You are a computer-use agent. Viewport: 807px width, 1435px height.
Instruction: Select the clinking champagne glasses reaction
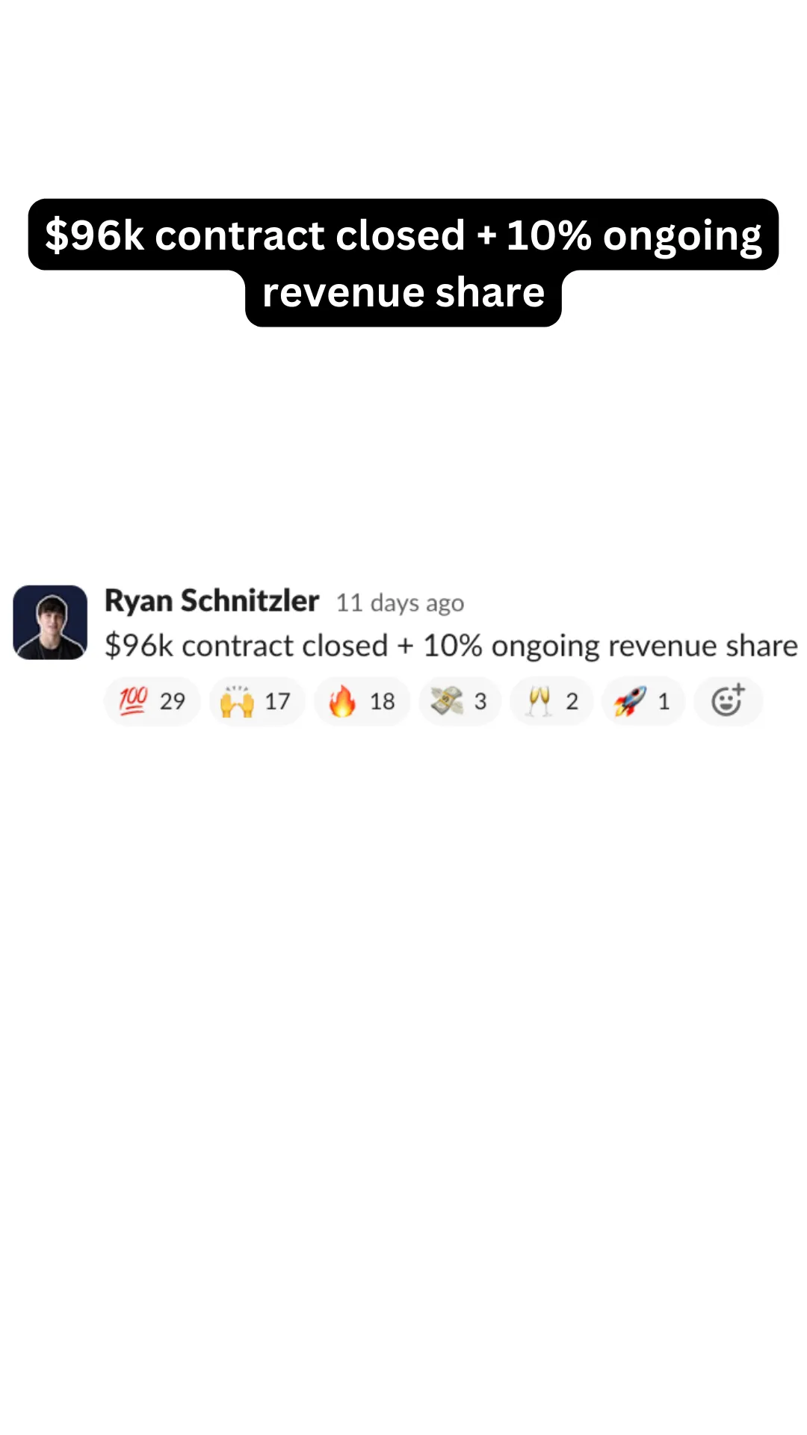pos(551,701)
